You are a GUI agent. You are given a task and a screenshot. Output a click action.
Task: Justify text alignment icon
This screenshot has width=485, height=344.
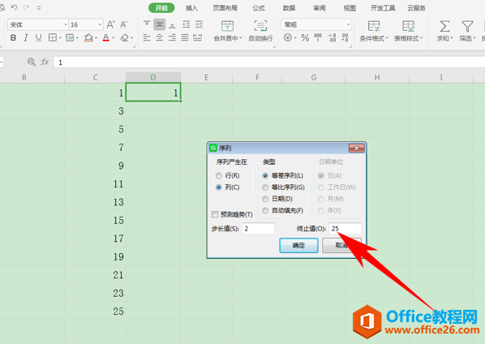pyautogui.click(x=185, y=38)
